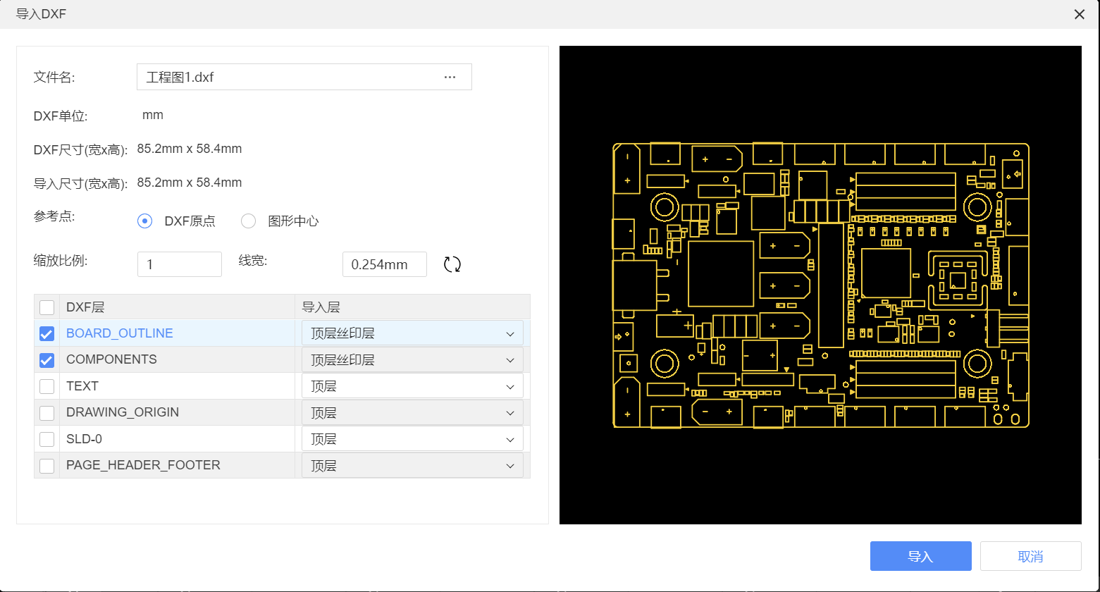
Task: Expand import layer dropdown for SLD-0
Action: 412,439
